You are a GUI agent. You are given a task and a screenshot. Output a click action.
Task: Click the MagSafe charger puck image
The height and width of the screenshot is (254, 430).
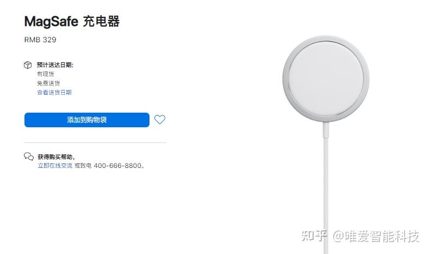click(326, 79)
